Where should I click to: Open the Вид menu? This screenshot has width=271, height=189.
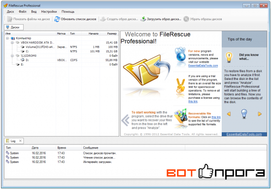(x=34, y=11)
